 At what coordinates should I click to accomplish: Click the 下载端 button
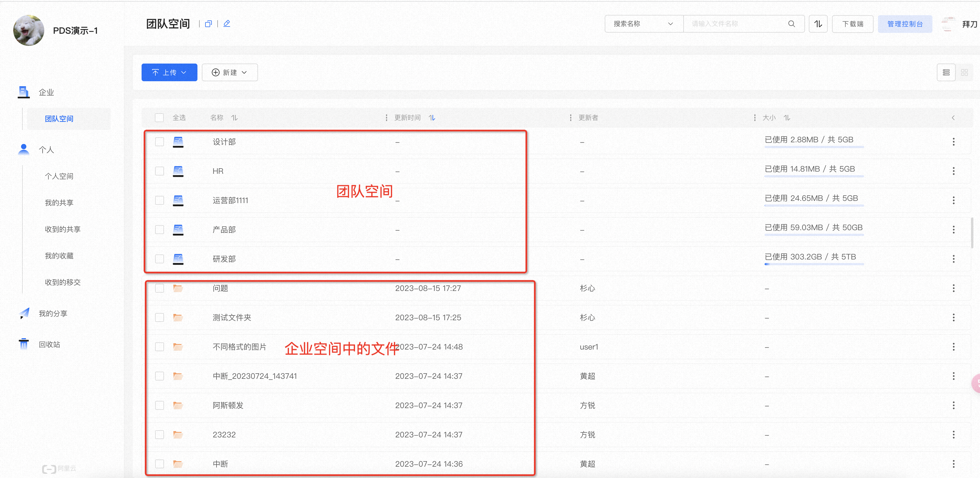click(x=853, y=23)
